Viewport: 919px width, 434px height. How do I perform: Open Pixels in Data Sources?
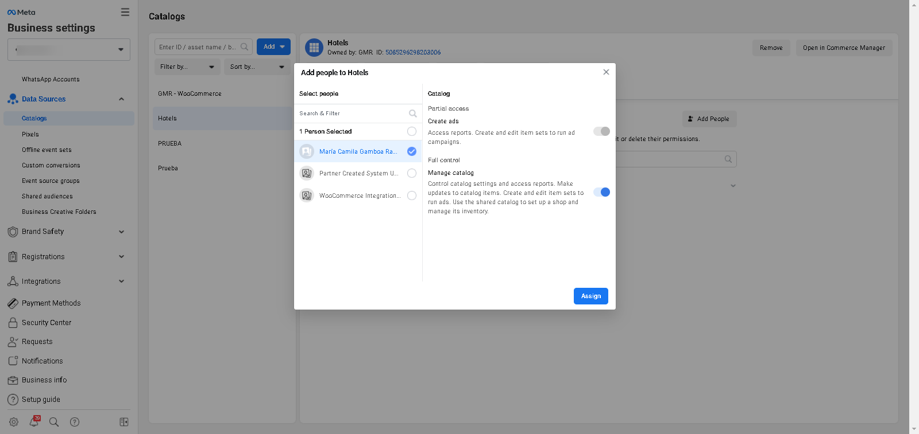[30, 134]
